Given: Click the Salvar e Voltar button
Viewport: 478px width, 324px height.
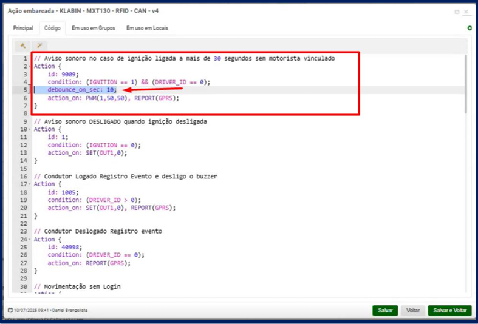Looking at the screenshot, I should (x=449, y=310).
